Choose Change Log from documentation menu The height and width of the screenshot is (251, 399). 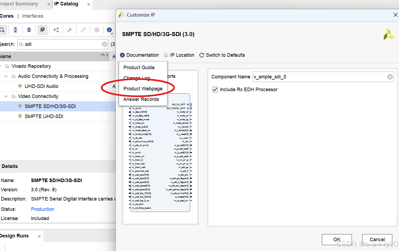coord(137,78)
